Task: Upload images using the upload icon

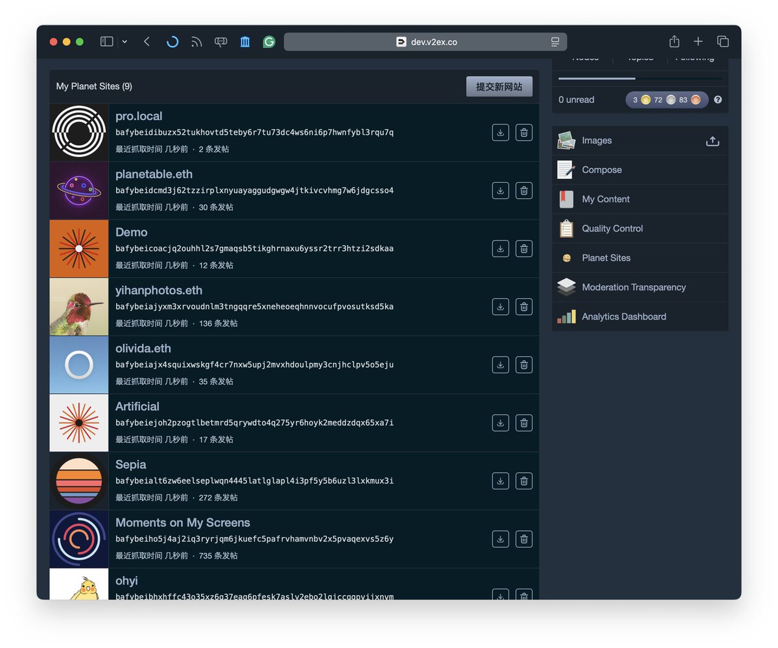Action: 713,141
